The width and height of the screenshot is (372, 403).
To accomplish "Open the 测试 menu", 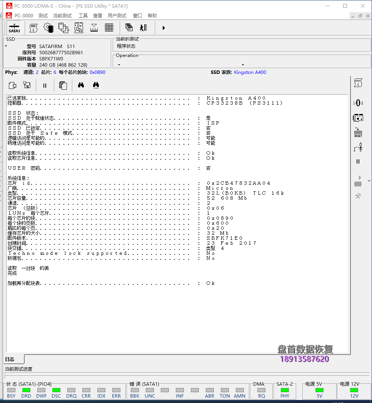I will tap(43, 16).
